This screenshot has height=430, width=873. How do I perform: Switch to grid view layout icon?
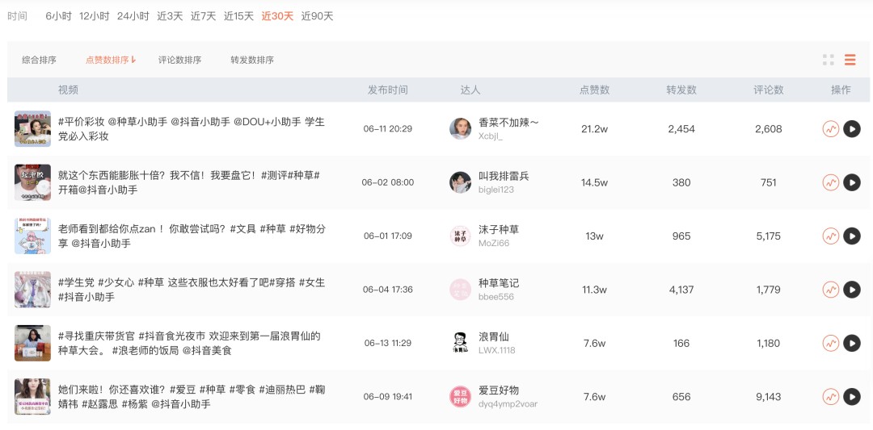click(828, 60)
